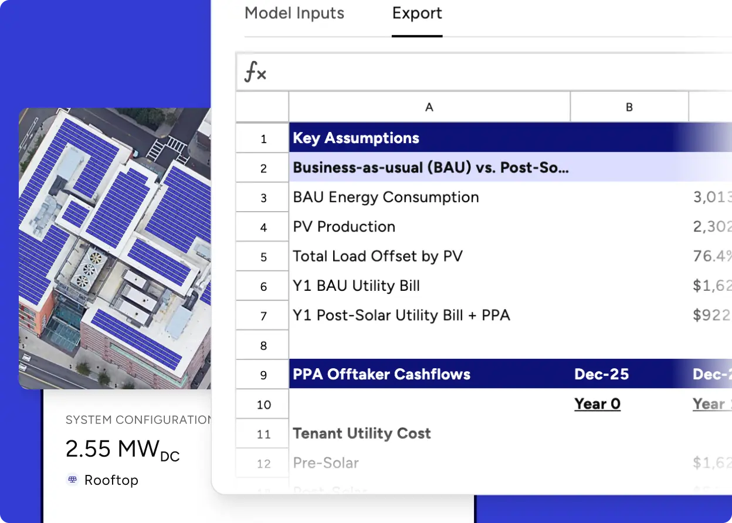This screenshot has width=732, height=523.
Task: Click the PPA Offtaker Cashflows cell
Action: tap(429, 375)
